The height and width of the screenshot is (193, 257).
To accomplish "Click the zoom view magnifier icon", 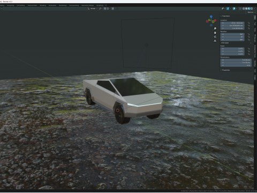I will pyautogui.click(x=215, y=28).
